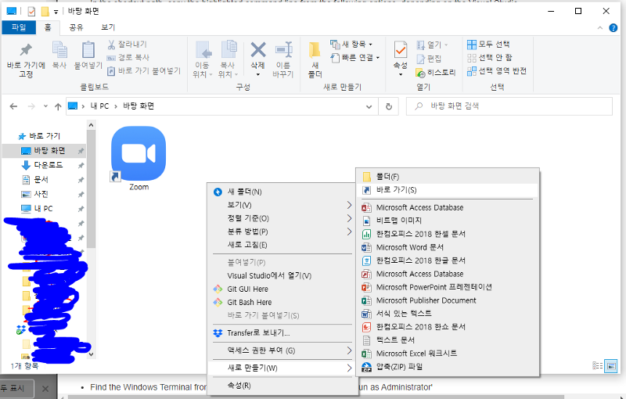Image resolution: width=626 pixels, height=399 pixels.
Task: Choose 바로 가기(S) in new submenu
Action: click(x=447, y=190)
